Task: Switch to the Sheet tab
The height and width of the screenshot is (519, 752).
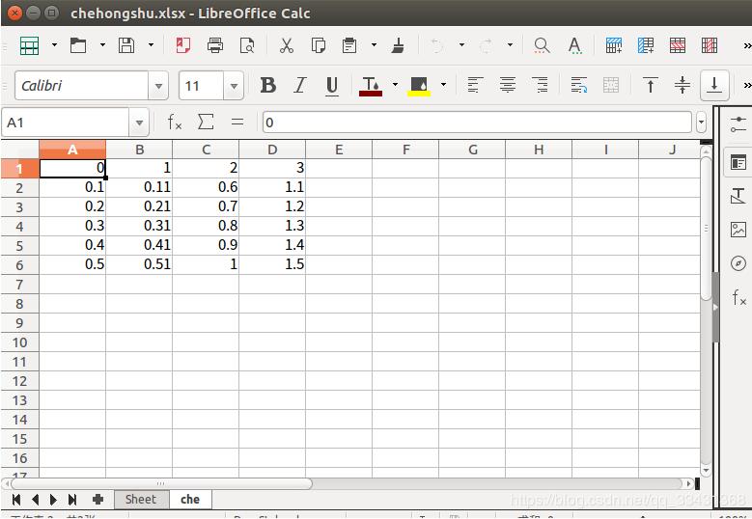Action: pos(142,500)
